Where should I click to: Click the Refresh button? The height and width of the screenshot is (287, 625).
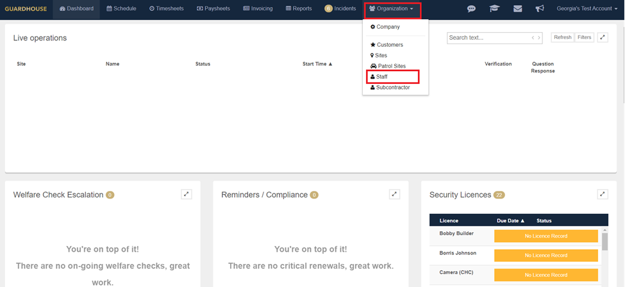point(562,37)
